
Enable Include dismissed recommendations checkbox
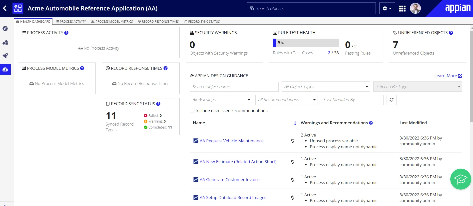point(192,111)
